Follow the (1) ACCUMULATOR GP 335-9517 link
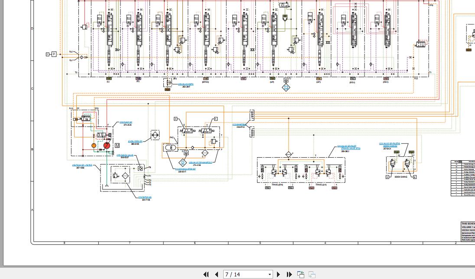The height and width of the screenshot is (279, 475). (x=185, y=169)
